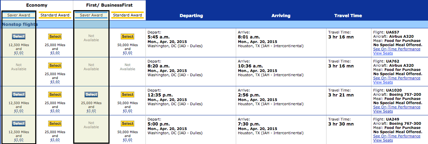Sort flights by Departing column
This screenshot has width=428, height=144.
pyautogui.click(x=191, y=15)
